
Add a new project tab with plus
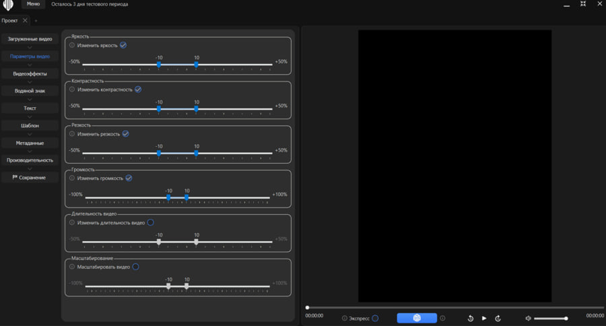(36, 21)
